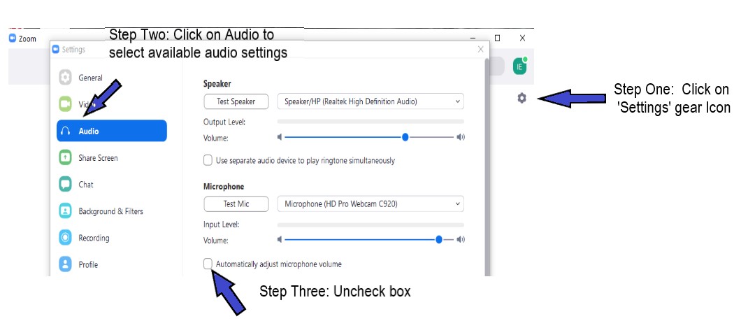Select the Recording sidebar icon

click(66, 238)
